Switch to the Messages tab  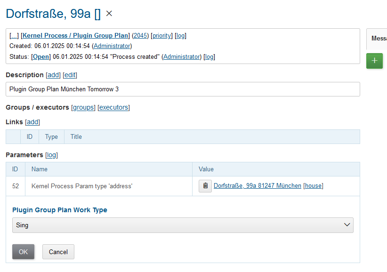click(379, 39)
